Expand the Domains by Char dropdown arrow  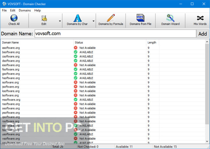[93, 21]
